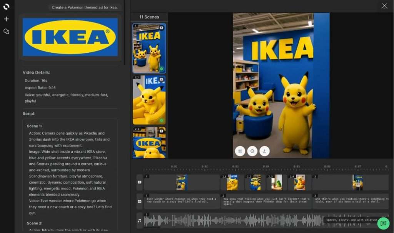394x233 pixels.
Task: Select the scene 1 clip in the timeline
Action: click(182, 183)
